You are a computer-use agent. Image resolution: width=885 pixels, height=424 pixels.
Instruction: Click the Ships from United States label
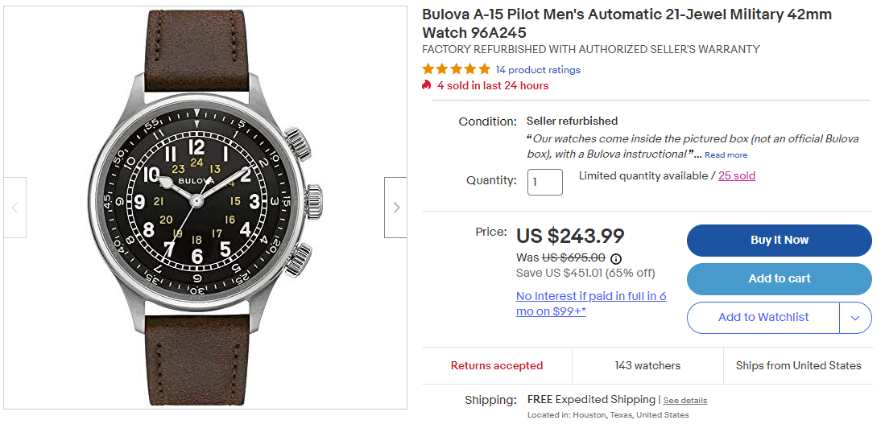click(x=798, y=366)
